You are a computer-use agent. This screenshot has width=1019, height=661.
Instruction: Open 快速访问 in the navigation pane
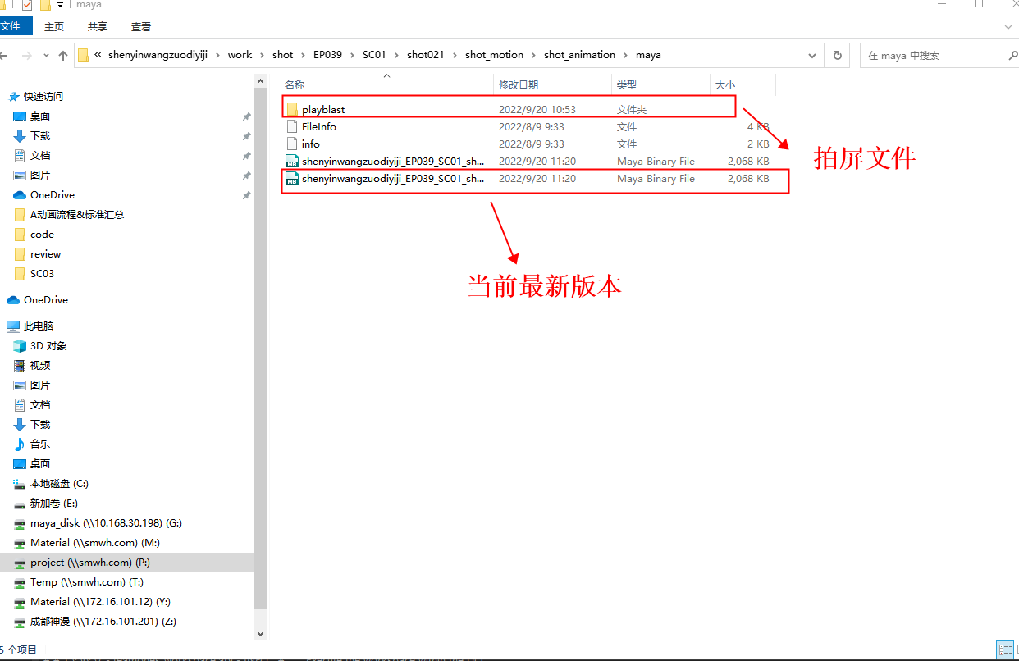43,96
